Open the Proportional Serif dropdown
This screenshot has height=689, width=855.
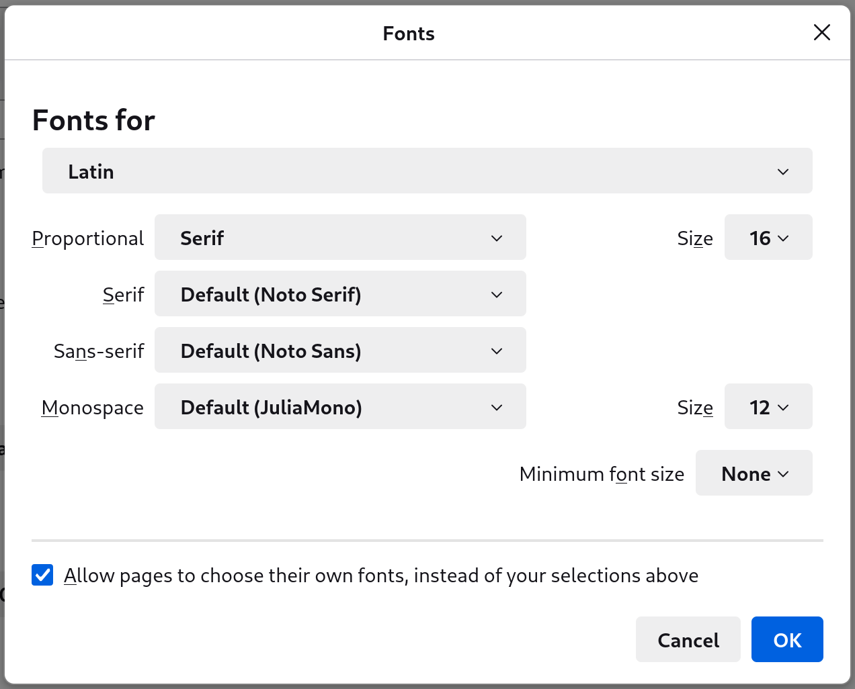coord(340,237)
